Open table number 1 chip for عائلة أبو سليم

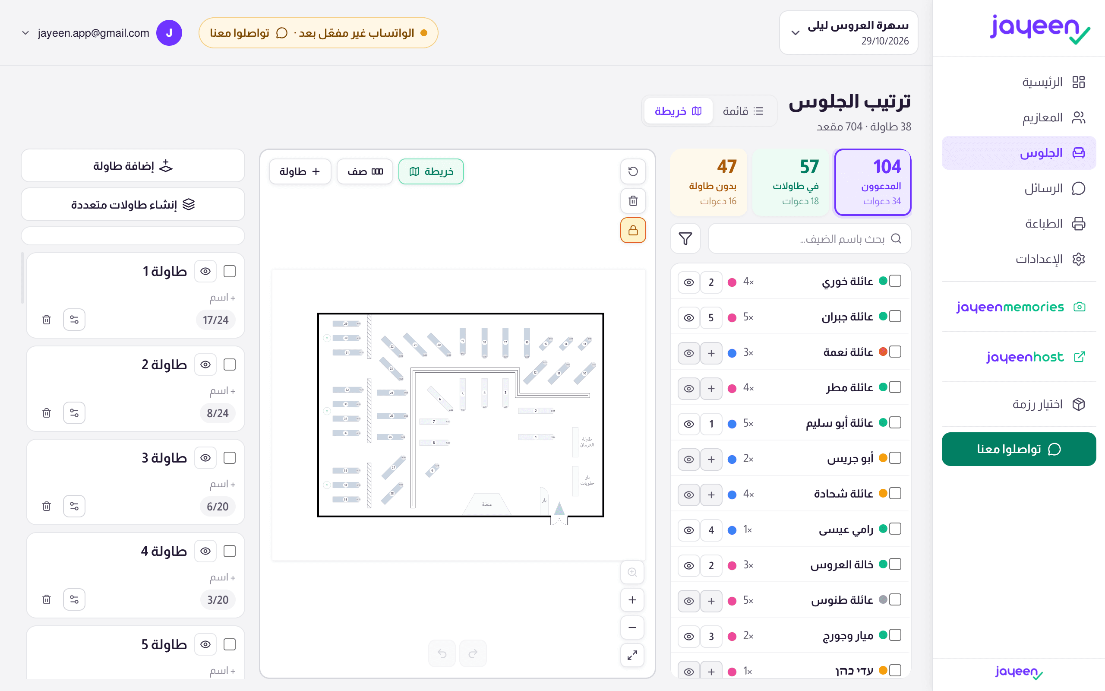coord(711,424)
